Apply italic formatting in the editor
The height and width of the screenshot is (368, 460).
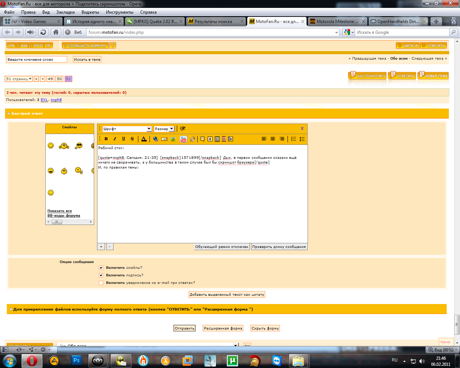(x=115, y=139)
